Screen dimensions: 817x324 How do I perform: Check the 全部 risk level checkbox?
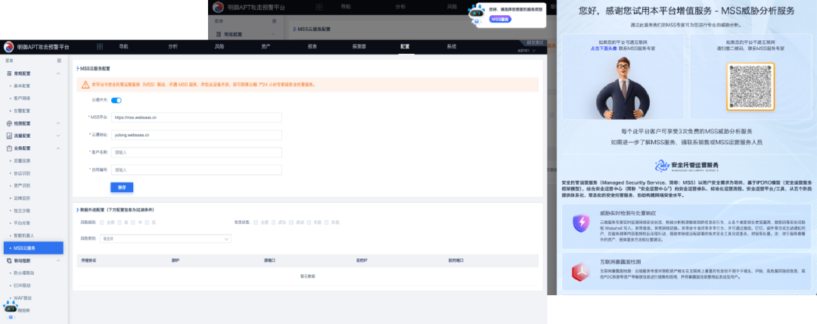(103, 223)
